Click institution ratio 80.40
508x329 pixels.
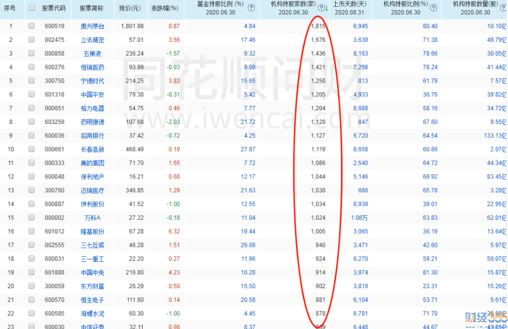[430, 26]
